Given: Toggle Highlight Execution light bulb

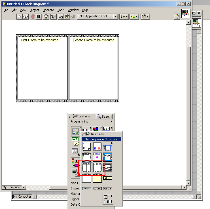Looking at the screenshot, I should 46,17.
